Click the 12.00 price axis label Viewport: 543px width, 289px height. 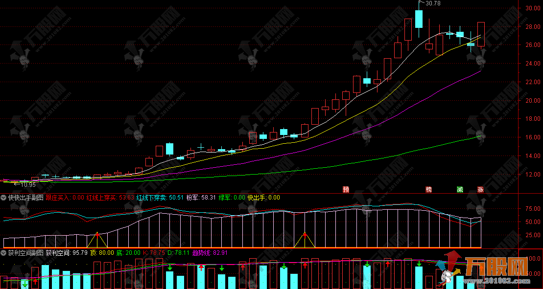(x=533, y=175)
